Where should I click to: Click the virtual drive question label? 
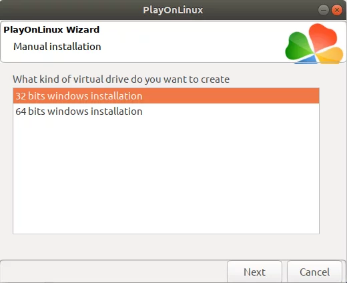pos(121,79)
